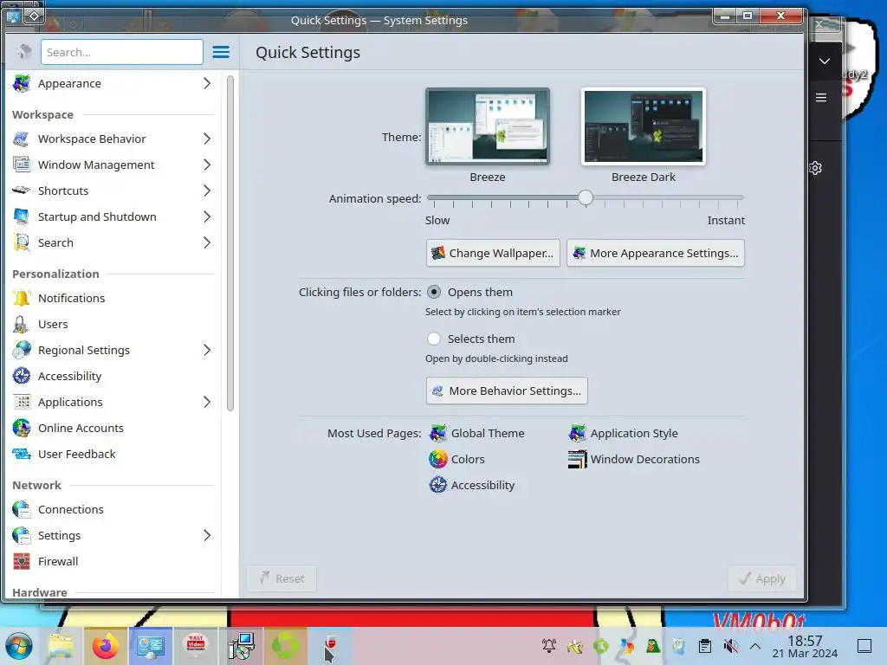This screenshot has width=887, height=665.
Task: Open the Connections settings page
Action: 113,509
